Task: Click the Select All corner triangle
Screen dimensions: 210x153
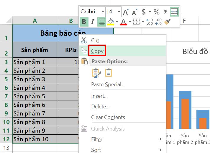Action: 9,20
